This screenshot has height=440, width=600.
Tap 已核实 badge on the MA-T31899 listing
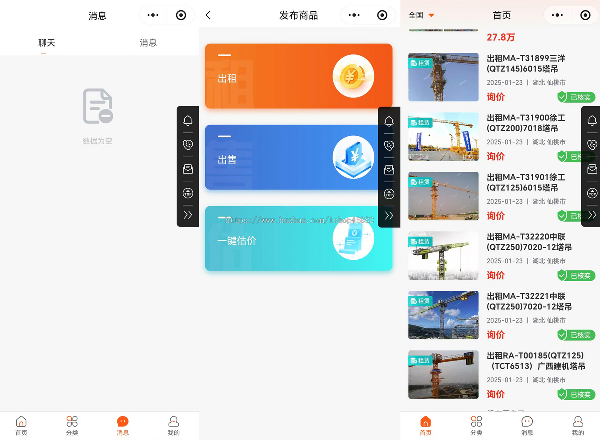(576, 97)
